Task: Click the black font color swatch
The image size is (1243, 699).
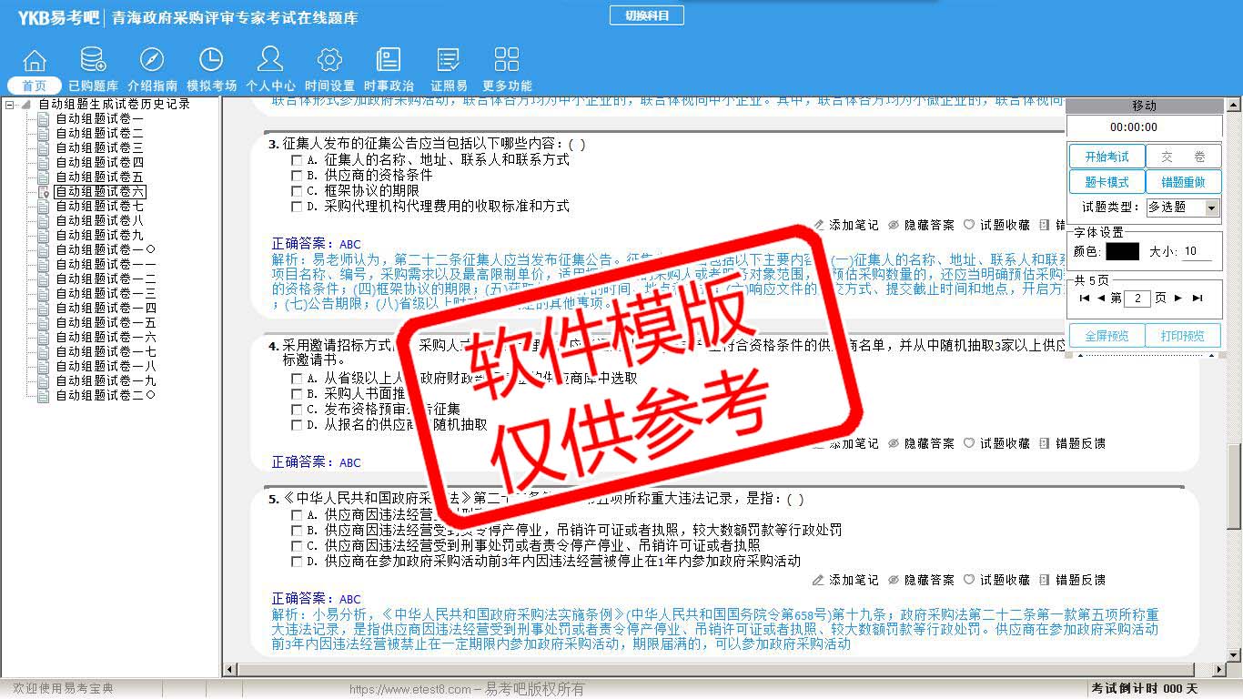Action: (1122, 251)
